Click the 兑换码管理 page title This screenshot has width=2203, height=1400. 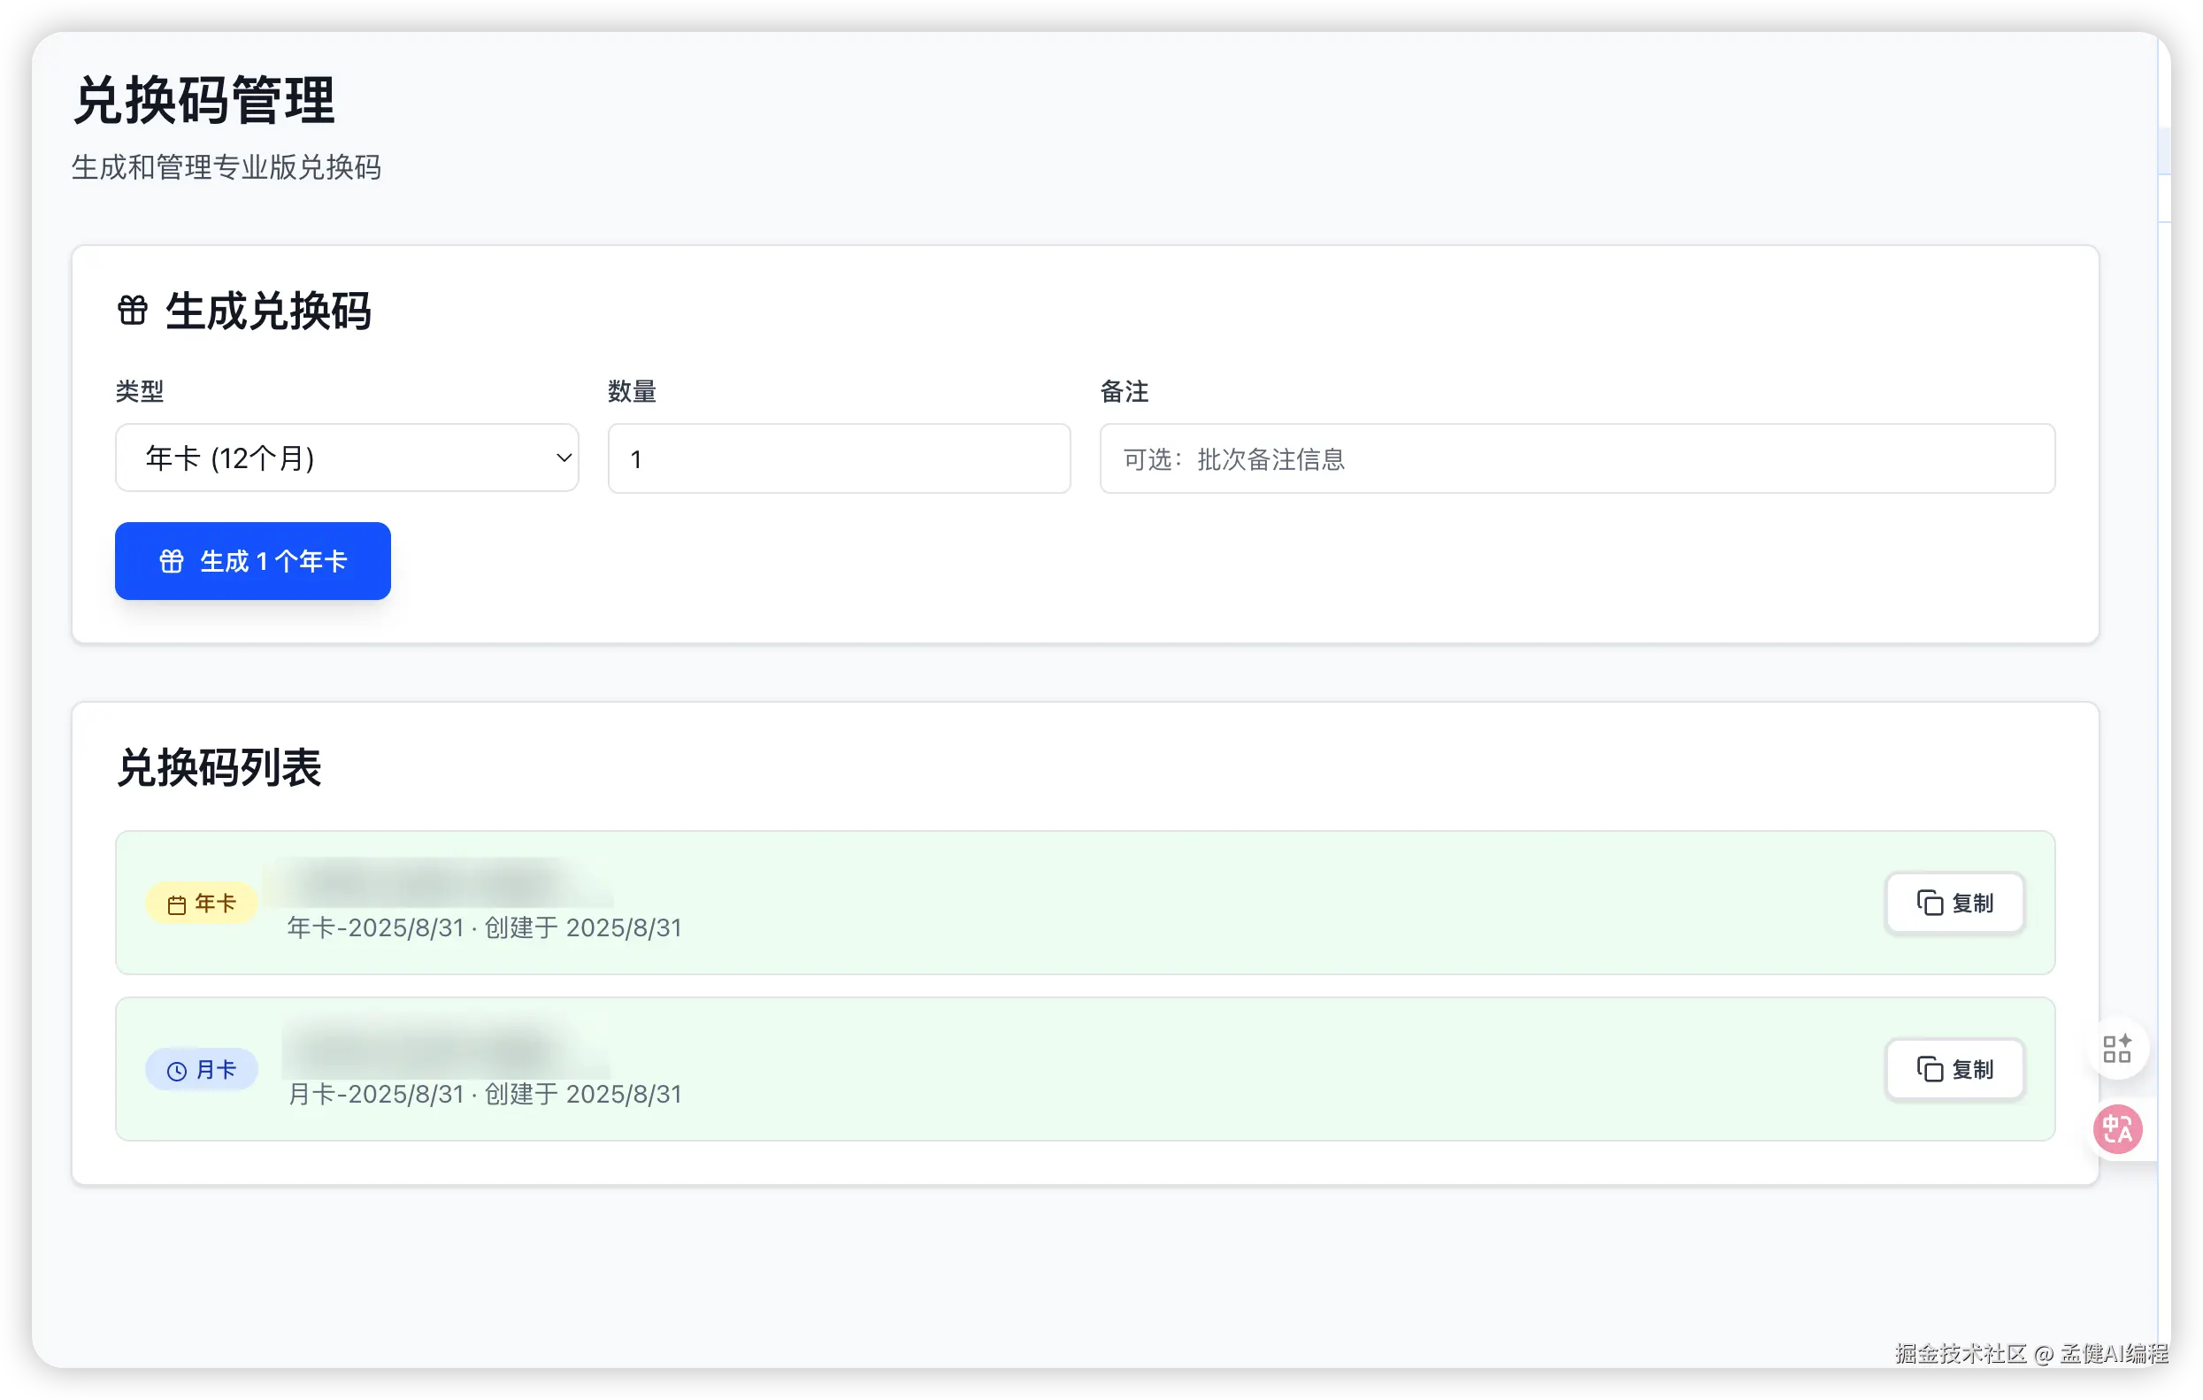(204, 100)
